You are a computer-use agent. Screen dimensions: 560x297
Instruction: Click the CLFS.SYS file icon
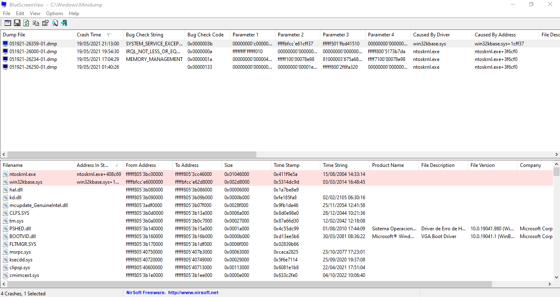click(x=5, y=213)
